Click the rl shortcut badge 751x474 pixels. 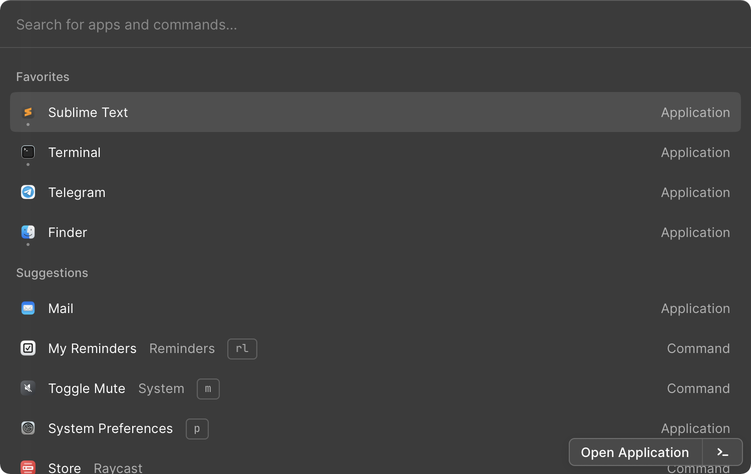(x=242, y=348)
